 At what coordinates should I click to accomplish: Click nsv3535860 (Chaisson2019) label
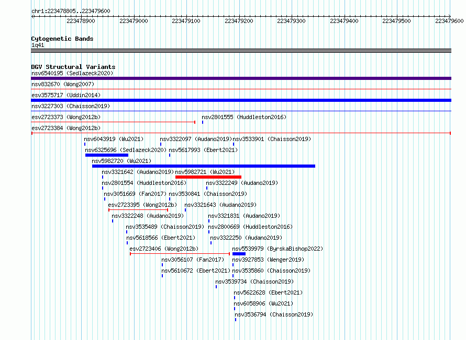[271, 271]
